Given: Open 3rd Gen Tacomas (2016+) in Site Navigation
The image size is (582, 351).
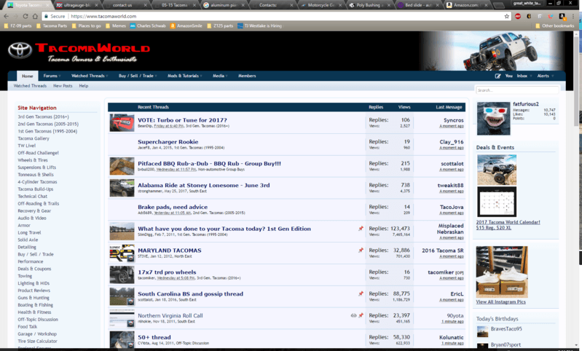Looking at the screenshot, I should (x=44, y=117).
